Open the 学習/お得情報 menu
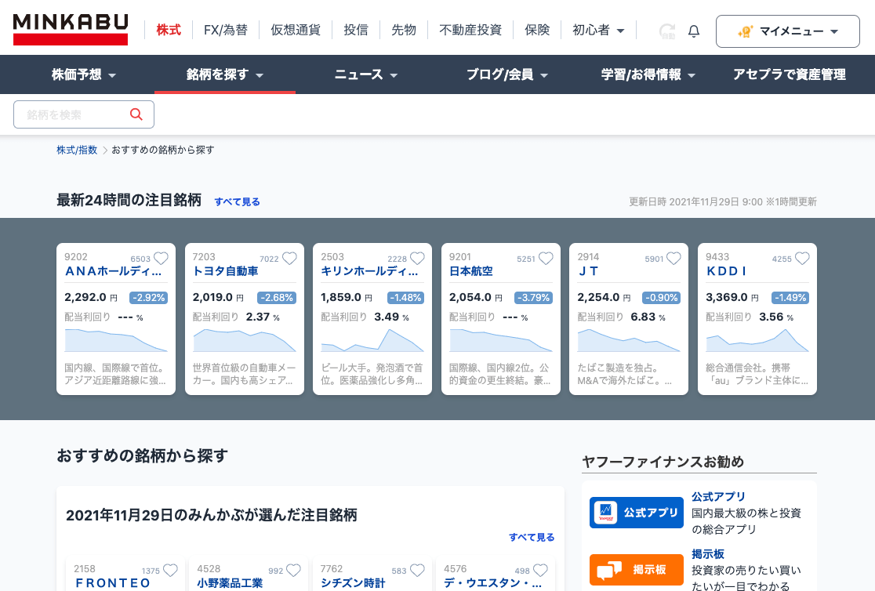 coord(648,74)
